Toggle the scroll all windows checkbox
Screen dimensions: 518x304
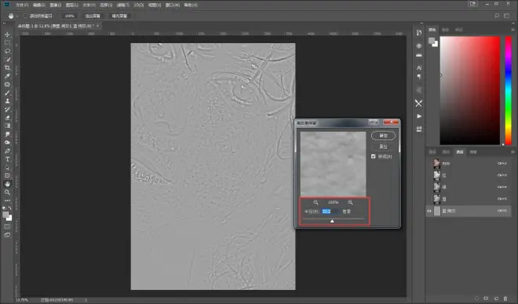(25, 16)
